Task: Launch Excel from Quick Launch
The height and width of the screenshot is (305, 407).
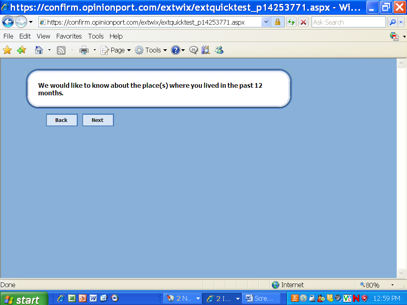Action: pos(72,298)
